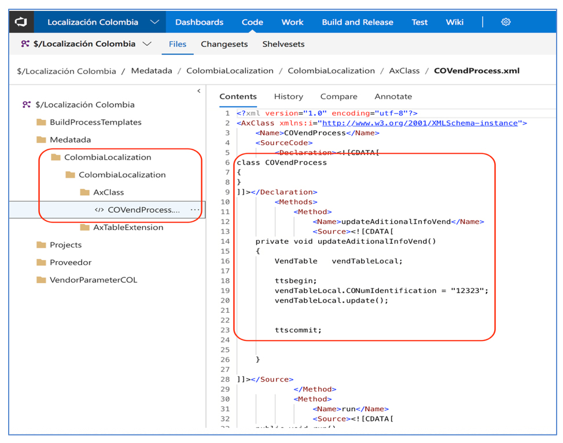Select the $/Localización Colombia tree root

pyautogui.click(x=84, y=105)
